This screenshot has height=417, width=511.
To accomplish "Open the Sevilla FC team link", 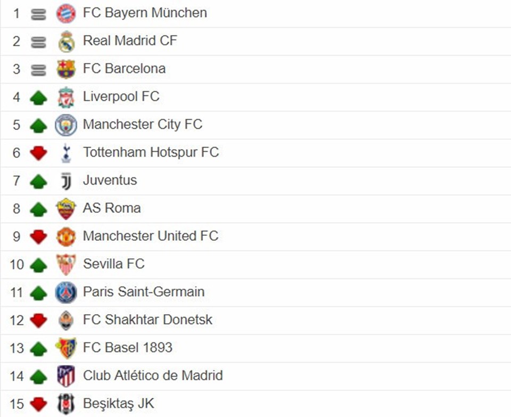I will pos(113,264).
